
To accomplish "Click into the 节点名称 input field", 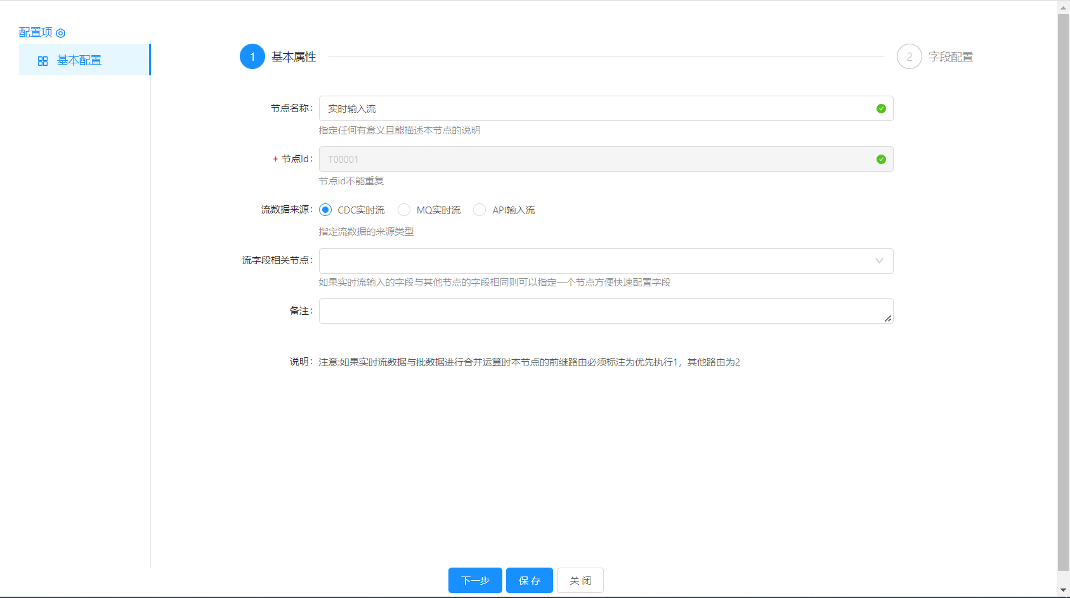I will 596,109.
